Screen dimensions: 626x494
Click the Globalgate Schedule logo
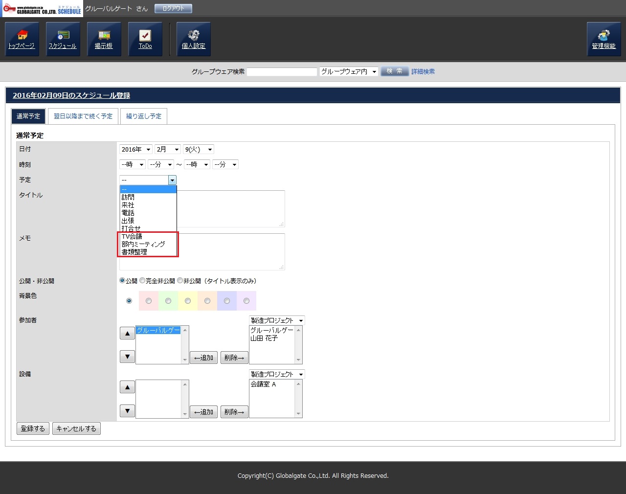(43, 9)
